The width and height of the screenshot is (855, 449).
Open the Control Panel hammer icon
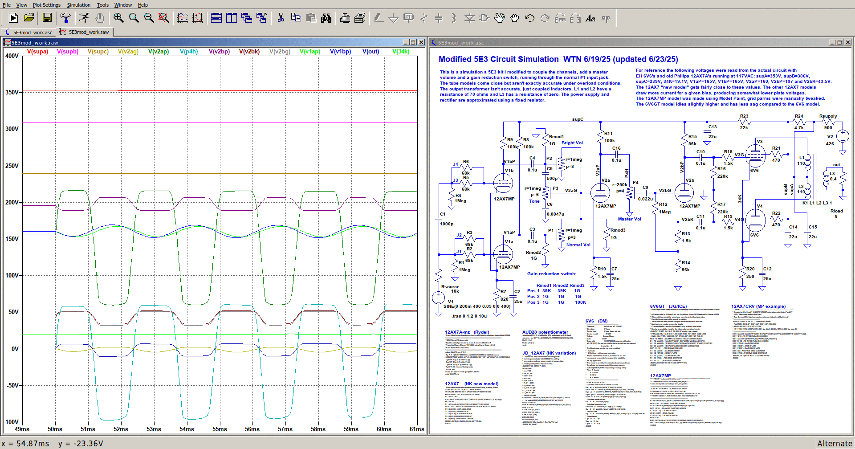(x=66, y=18)
